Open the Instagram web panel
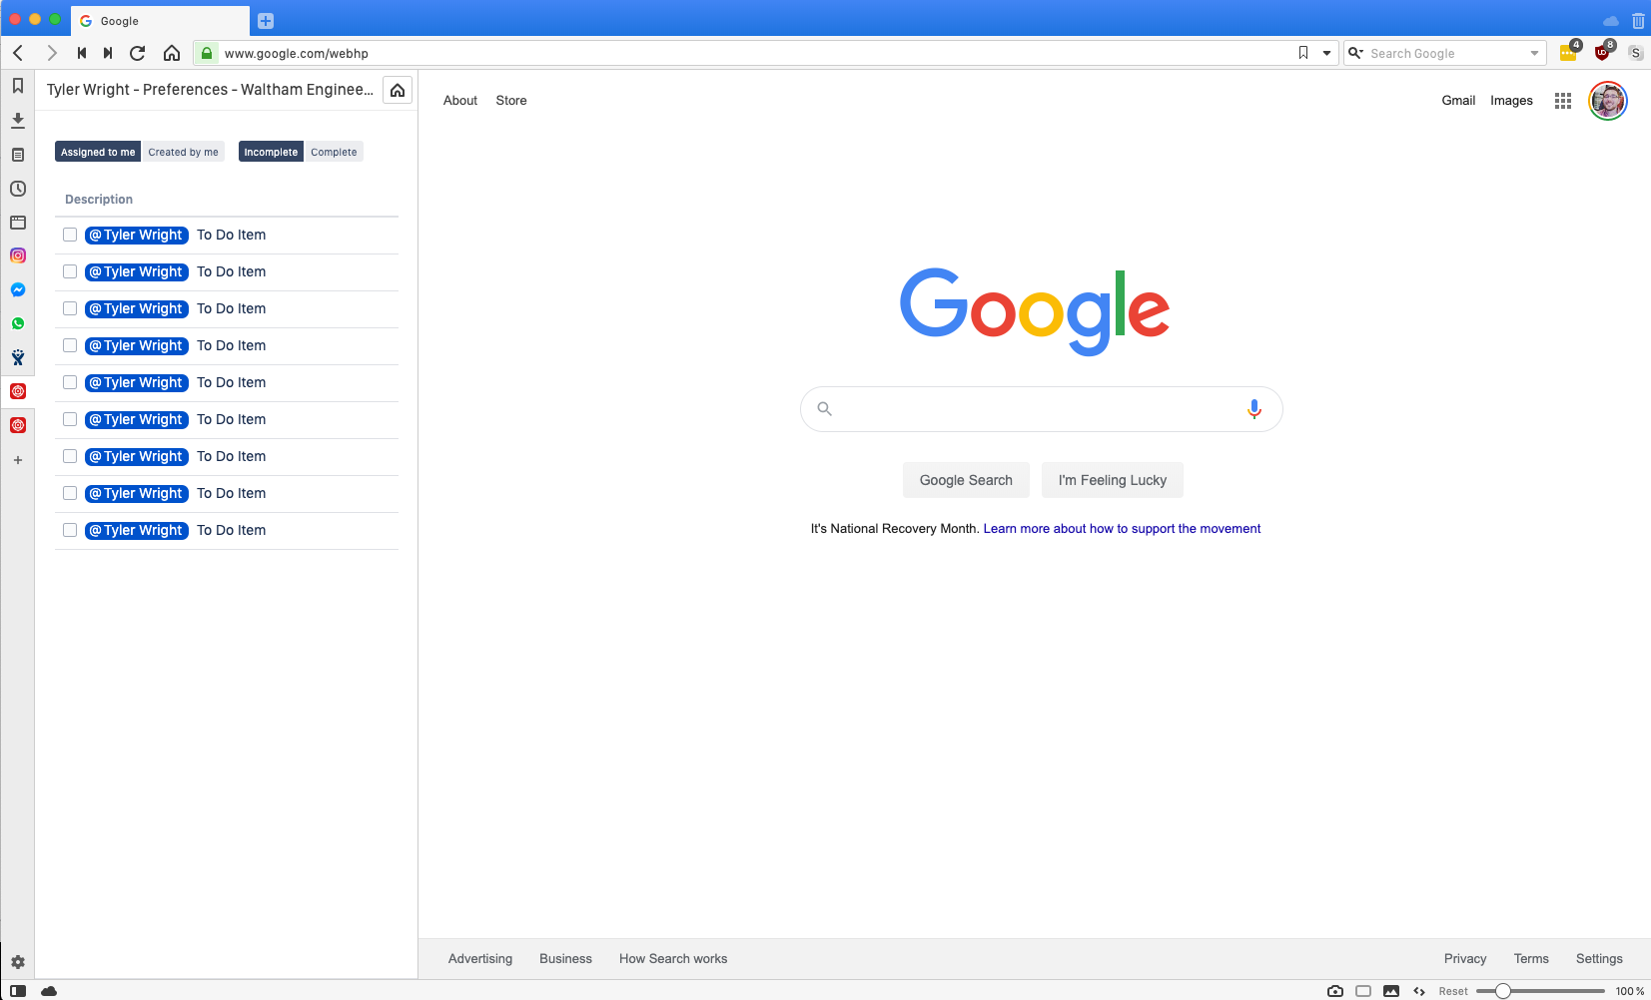 point(17,255)
